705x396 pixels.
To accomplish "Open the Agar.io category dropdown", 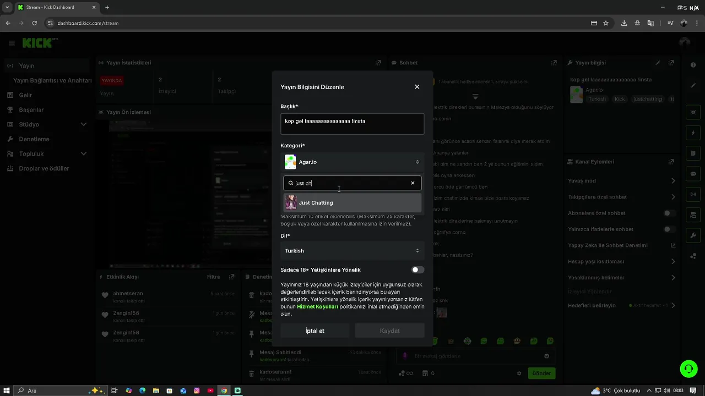I will (352, 162).
